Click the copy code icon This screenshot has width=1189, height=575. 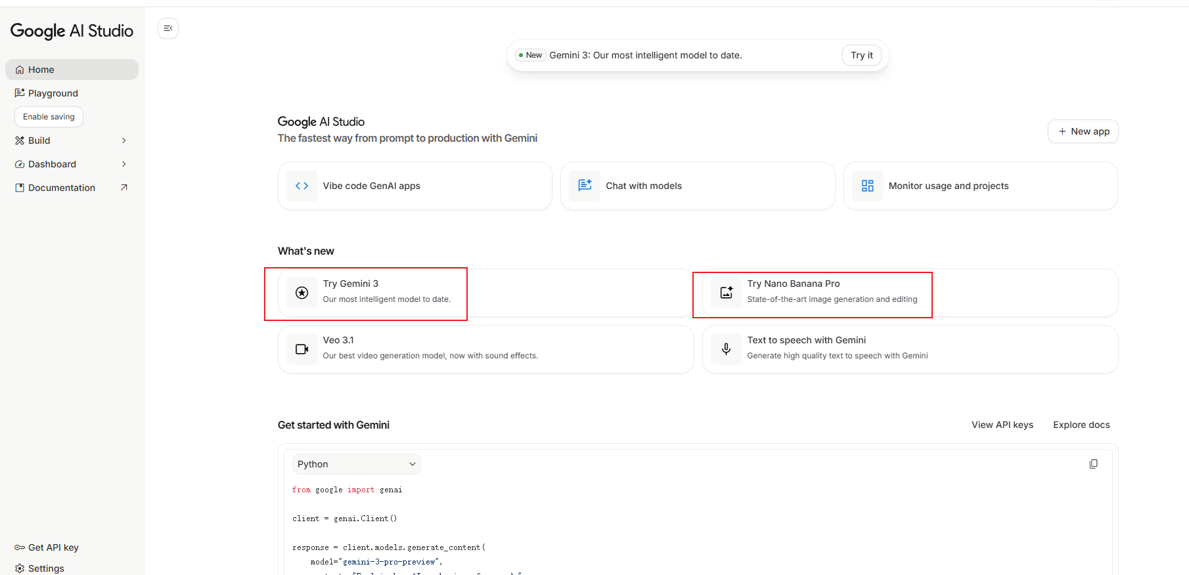tap(1093, 464)
